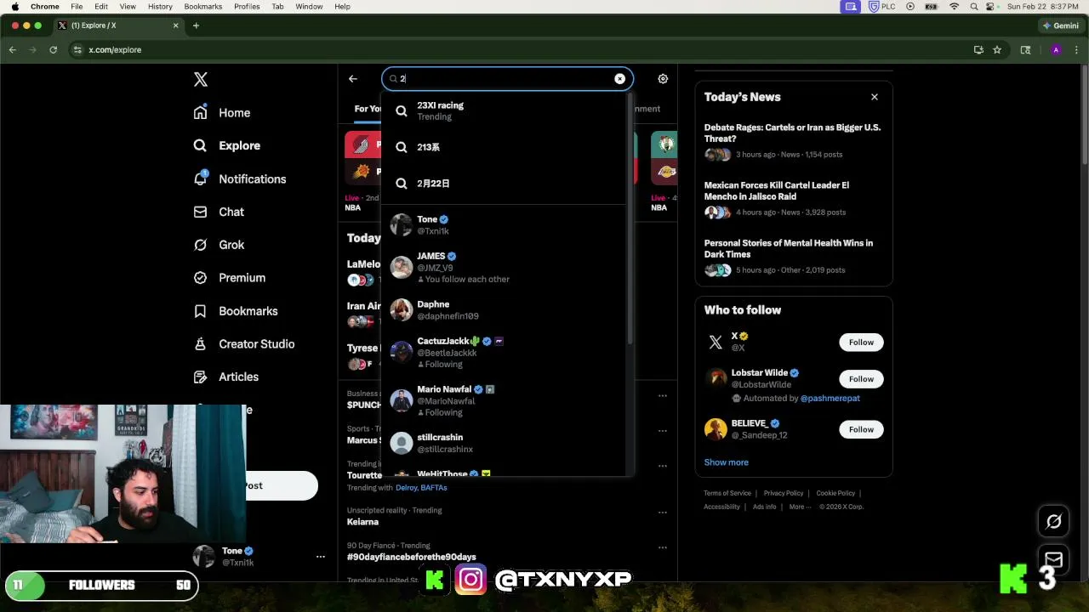1089x612 pixels.
Task: Open Chrome three-dot menu
Action: point(1076,50)
